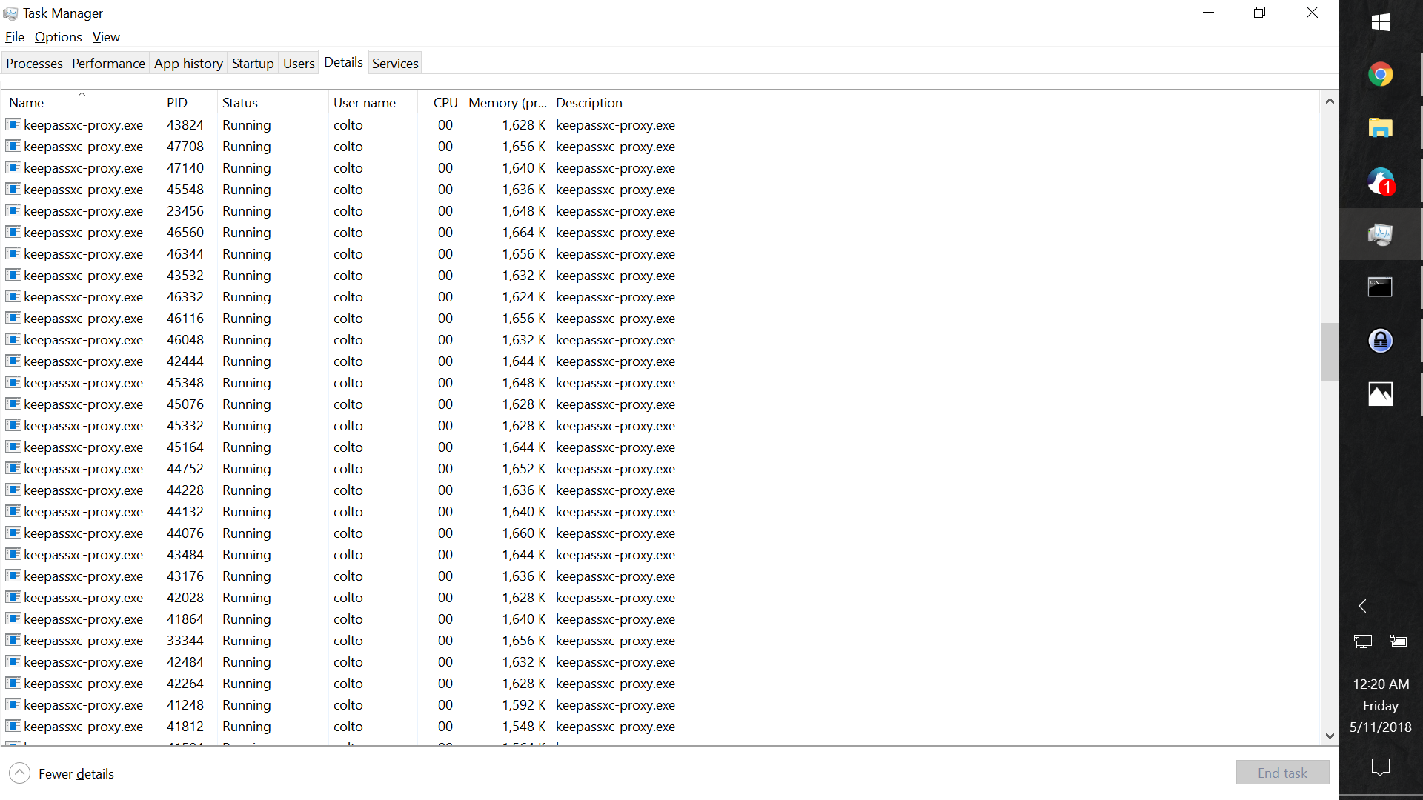Switch to the Services tab
Screen dimensions: 1423x800
point(395,63)
